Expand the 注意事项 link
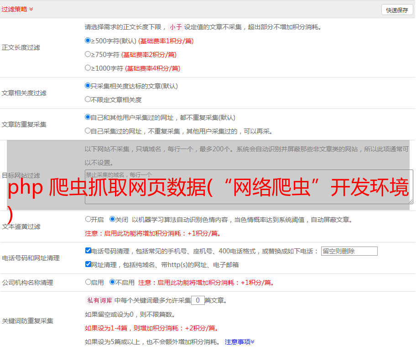This screenshot has height=350, width=416. coord(239,342)
